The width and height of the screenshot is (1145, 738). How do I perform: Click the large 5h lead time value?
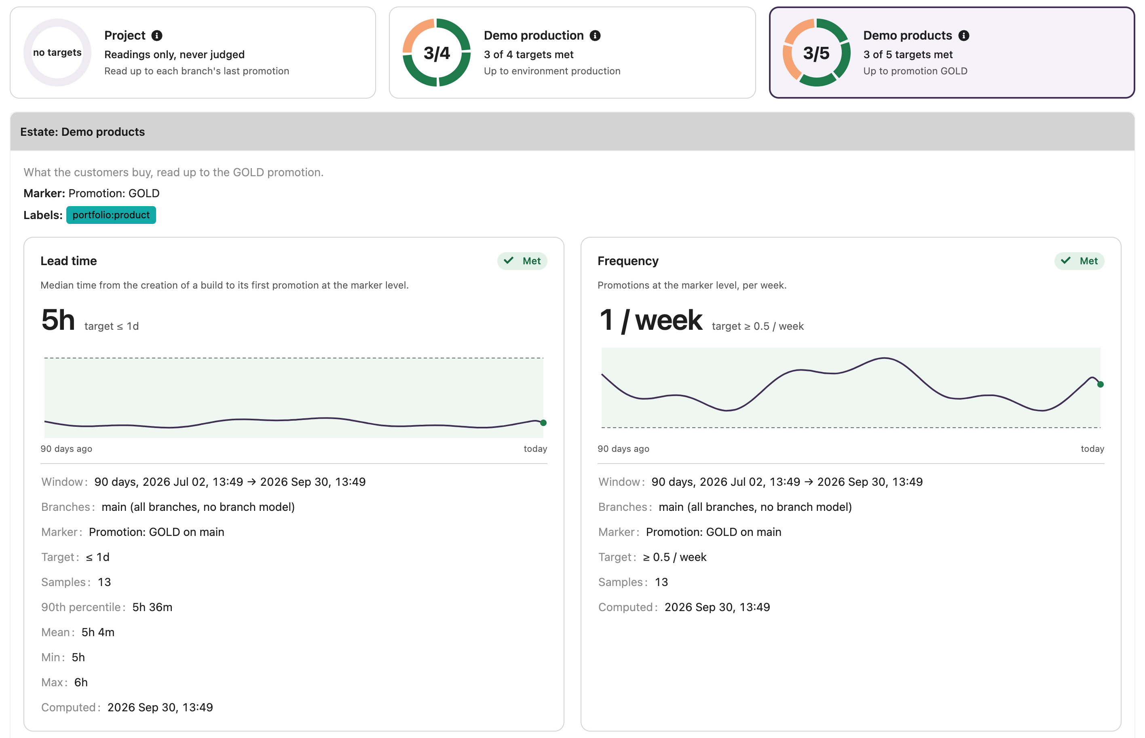point(58,320)
